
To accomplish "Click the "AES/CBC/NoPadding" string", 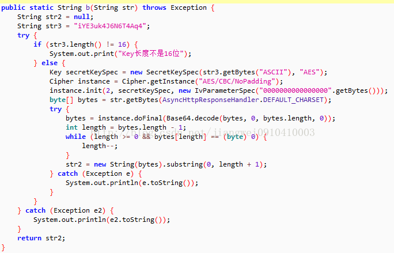I will click(x=237, y=81).
